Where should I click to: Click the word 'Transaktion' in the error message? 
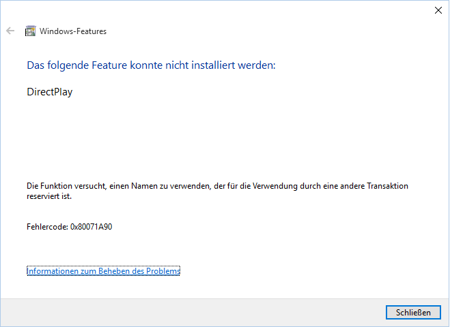[x=387, y=186]
